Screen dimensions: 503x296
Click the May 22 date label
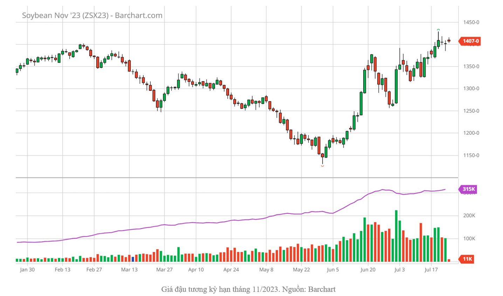[301, 269]
